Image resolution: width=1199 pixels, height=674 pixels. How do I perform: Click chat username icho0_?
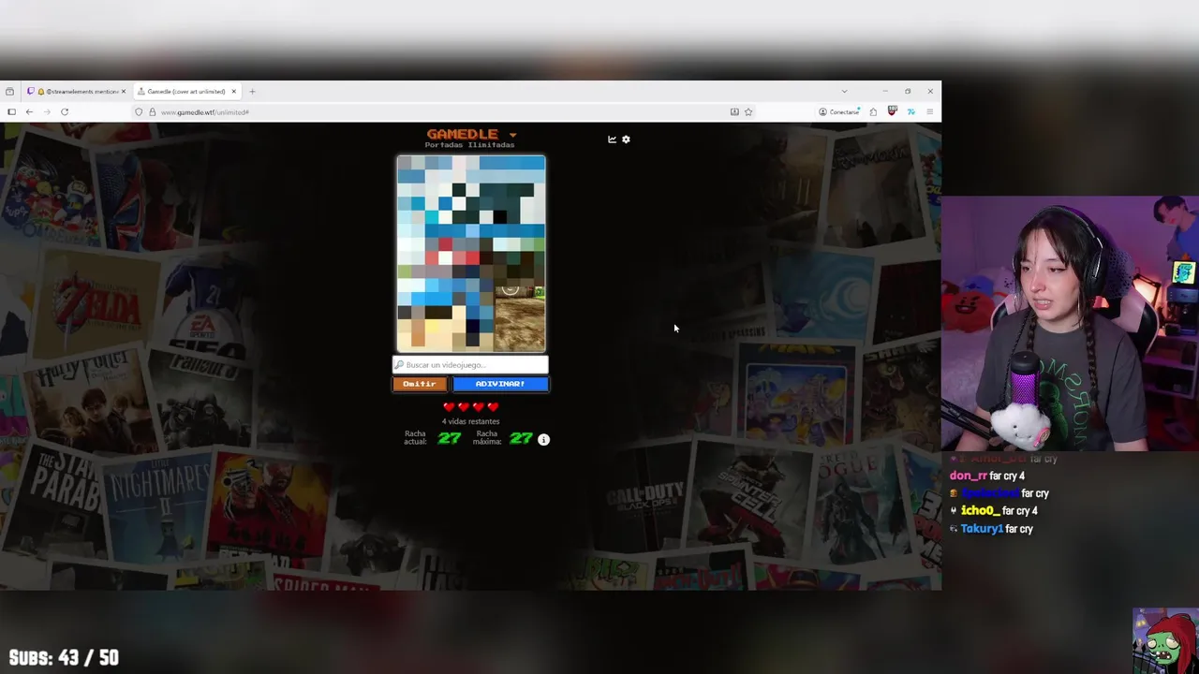(x=980, y=511)
